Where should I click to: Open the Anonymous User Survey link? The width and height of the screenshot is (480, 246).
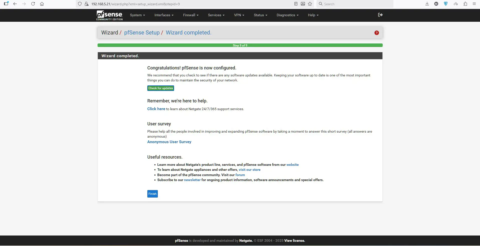pyautogui.click(x=169, y=142)
